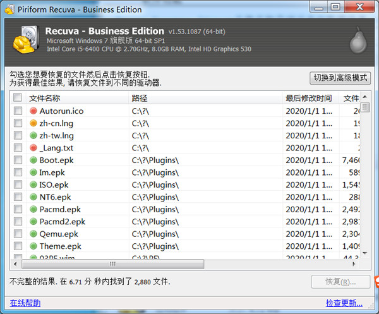Check the box for _Lang.txt
379x314 pixels.
(18, 148)
